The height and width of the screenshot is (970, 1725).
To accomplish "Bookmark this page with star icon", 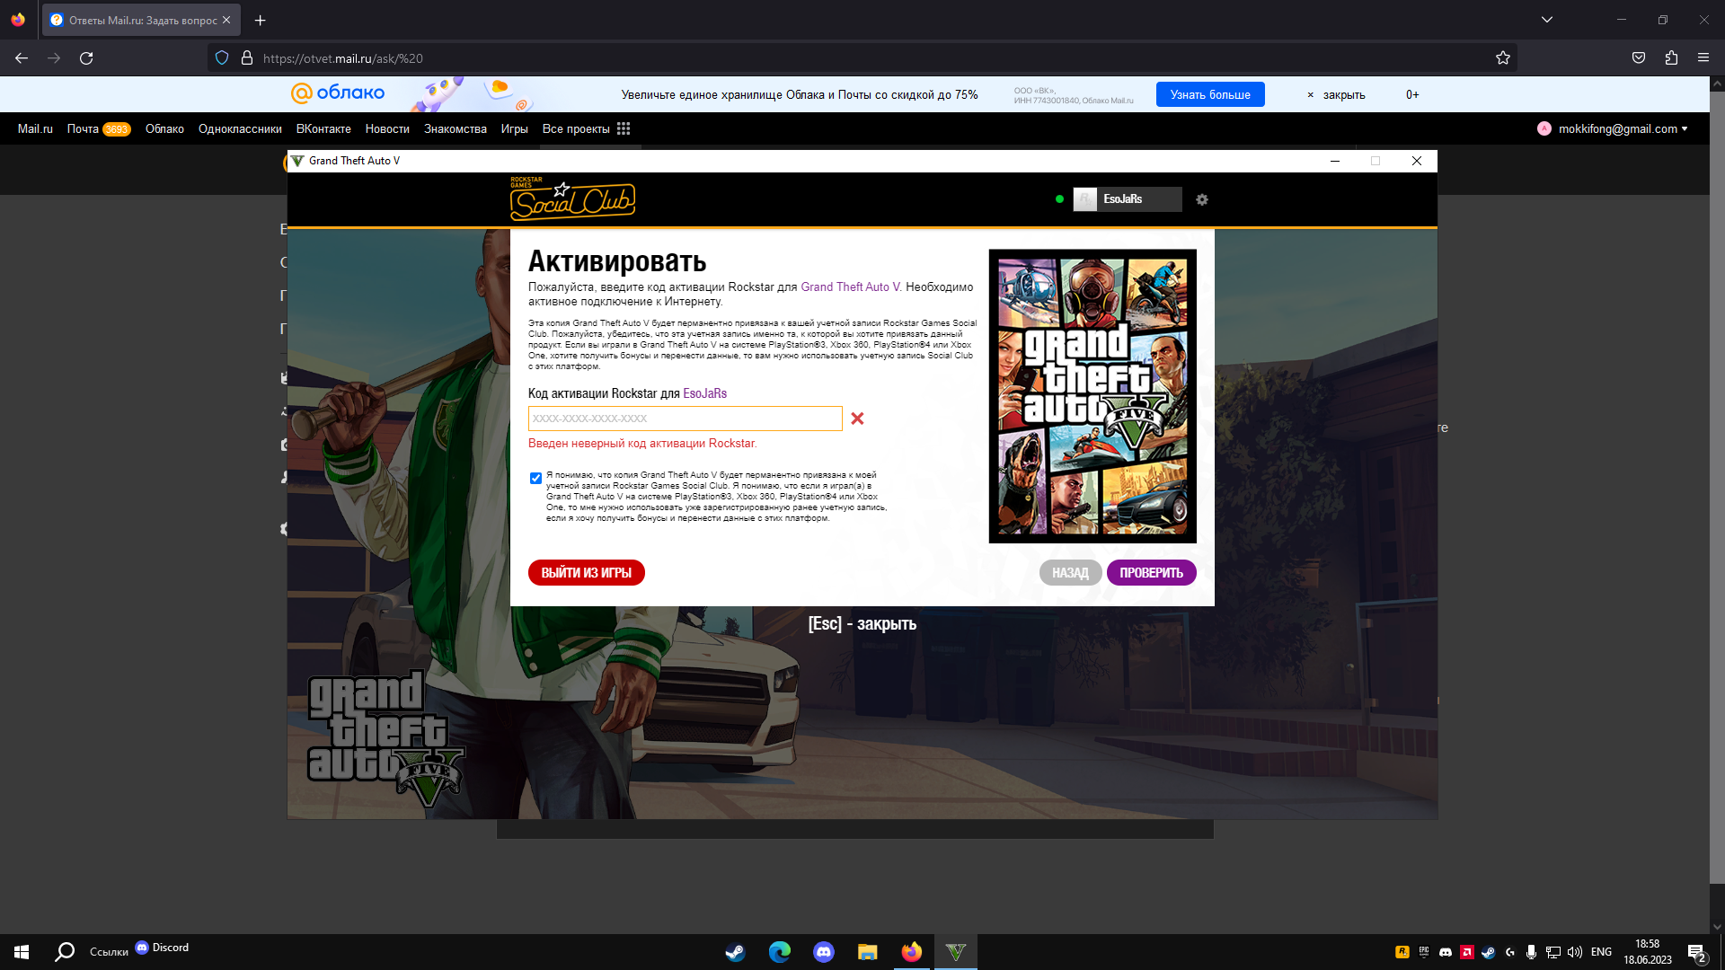I will tap(1503, 58).
